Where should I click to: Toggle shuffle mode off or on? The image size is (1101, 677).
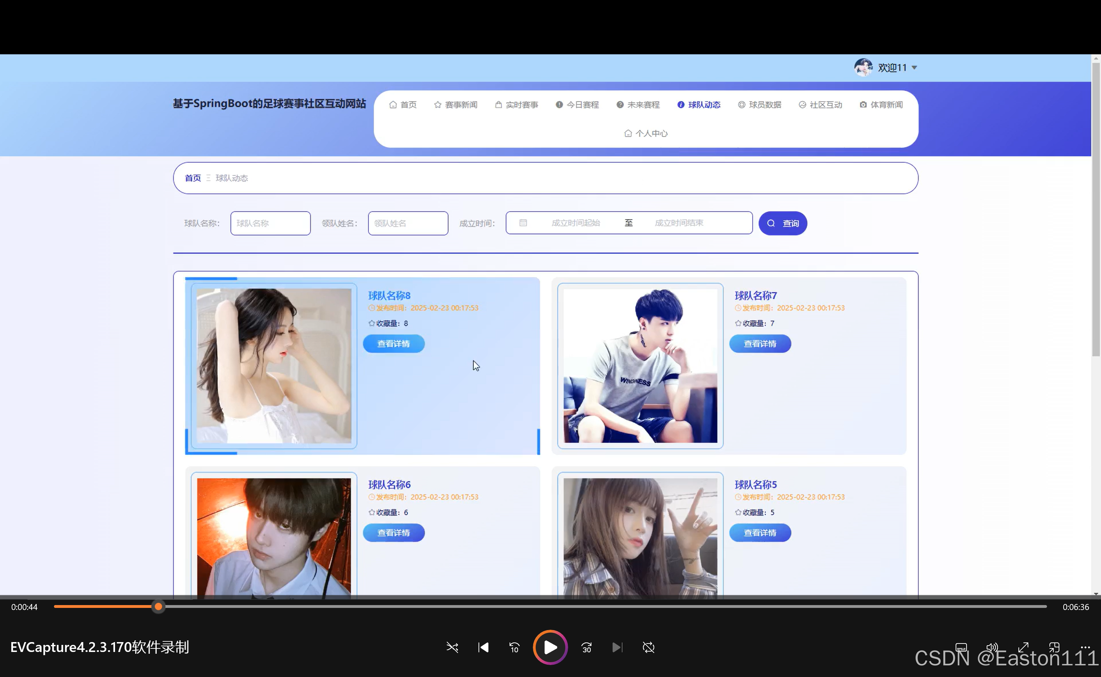click(x=452, y=647)
